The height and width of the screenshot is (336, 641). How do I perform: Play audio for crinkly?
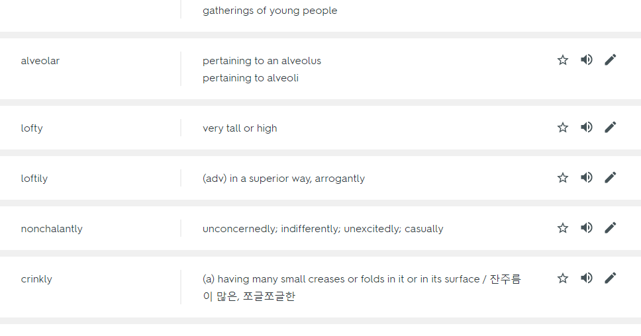coord(587,278)
